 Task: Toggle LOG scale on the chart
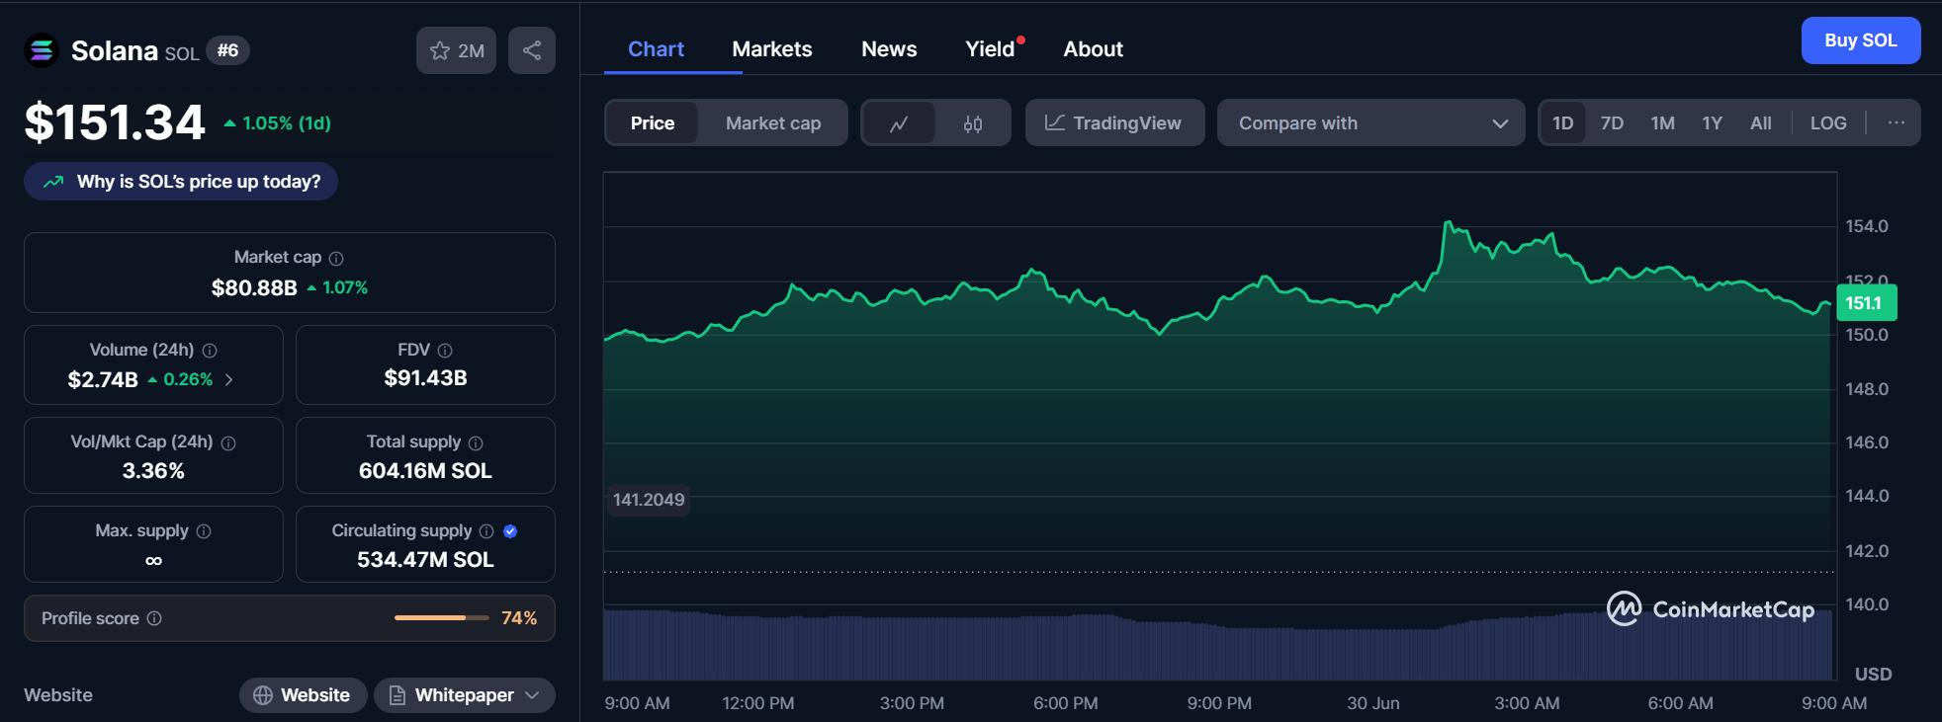(x=1828, y=123)
